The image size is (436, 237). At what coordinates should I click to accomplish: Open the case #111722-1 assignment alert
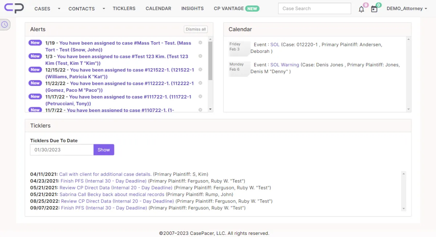(x=118, y=100)
